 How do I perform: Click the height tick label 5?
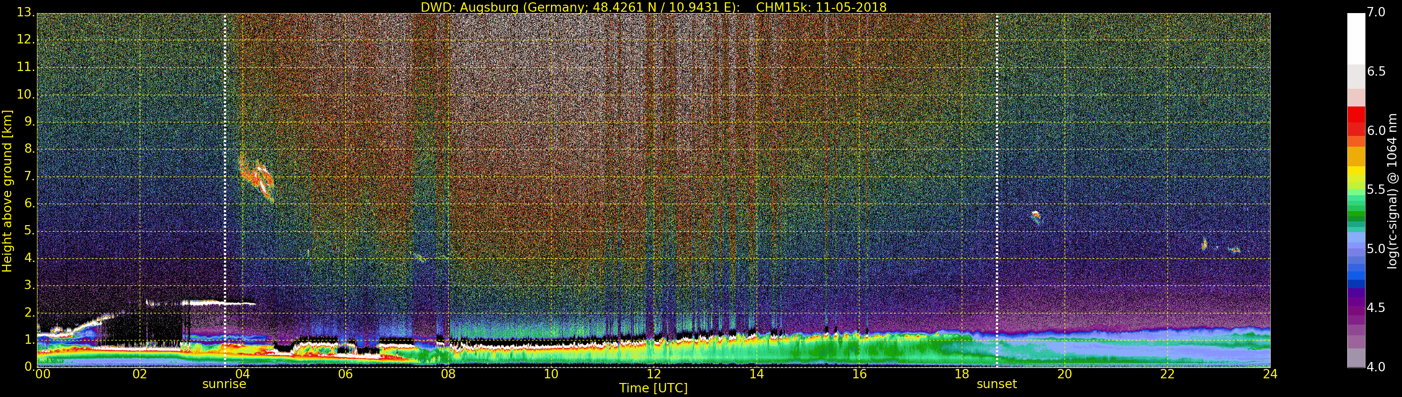(29, 231)
